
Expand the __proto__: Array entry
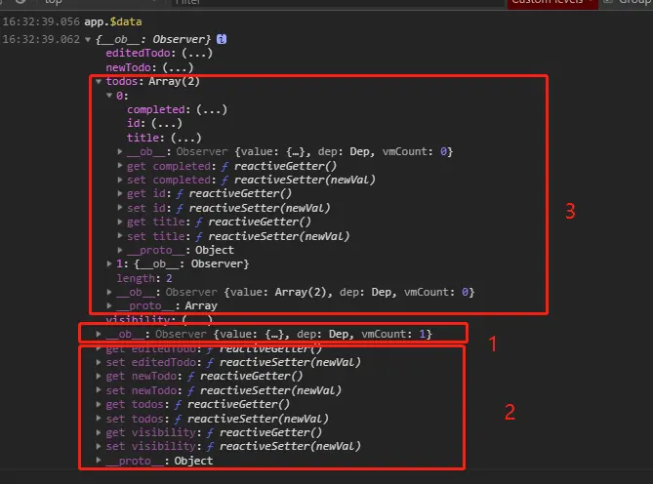click(109, 305)
